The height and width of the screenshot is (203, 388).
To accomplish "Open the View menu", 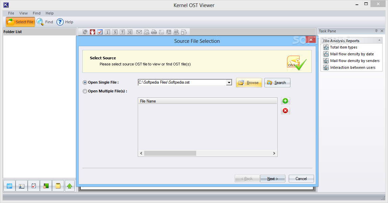I will coord(24,13).
